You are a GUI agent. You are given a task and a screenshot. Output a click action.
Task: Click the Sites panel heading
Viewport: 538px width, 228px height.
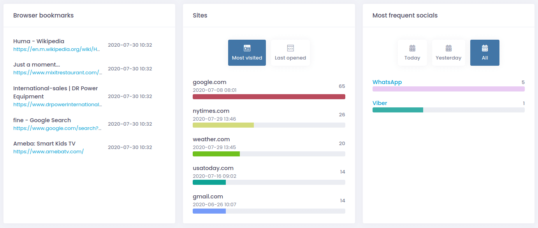point(200,16)
